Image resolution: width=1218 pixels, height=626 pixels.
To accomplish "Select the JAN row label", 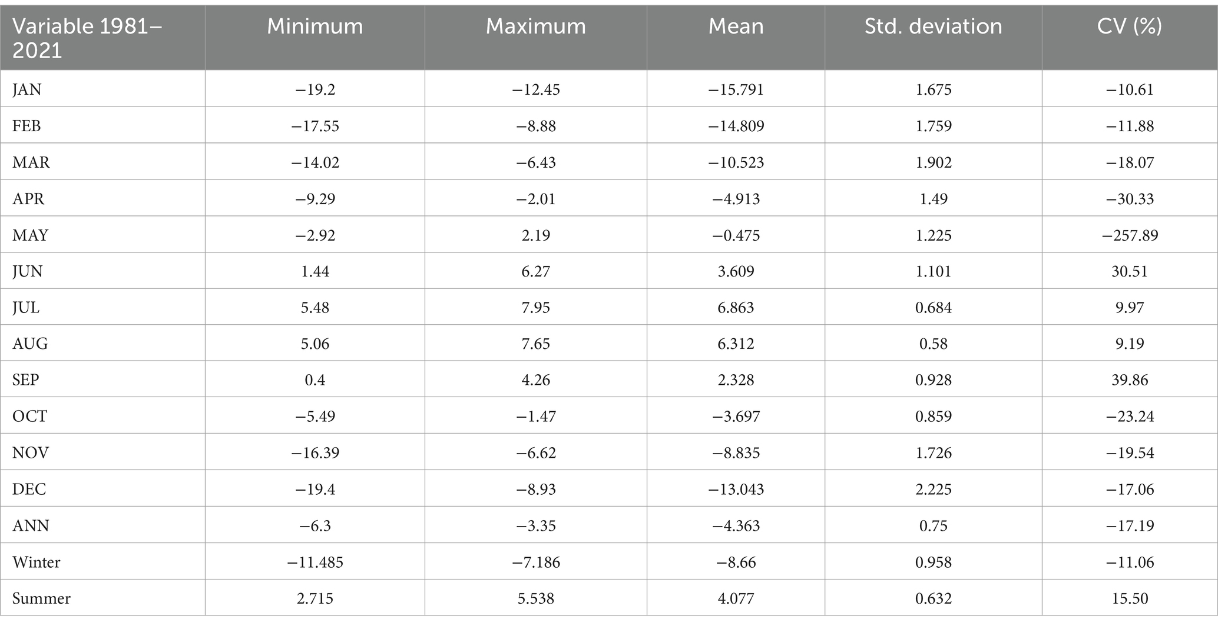I will coord(27,89).
